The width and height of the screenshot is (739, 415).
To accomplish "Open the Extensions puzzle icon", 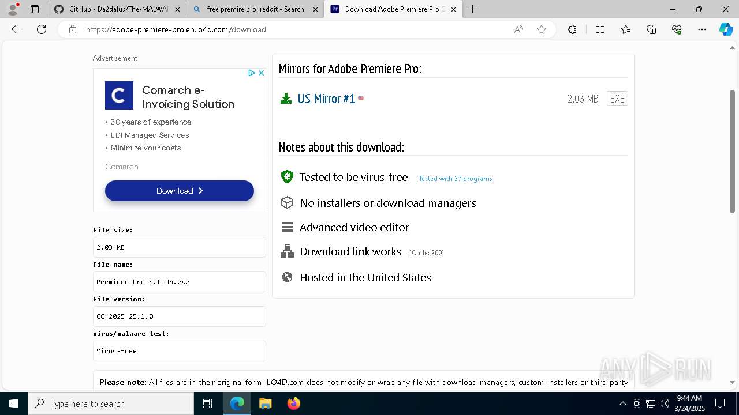I will pos(572,29).
